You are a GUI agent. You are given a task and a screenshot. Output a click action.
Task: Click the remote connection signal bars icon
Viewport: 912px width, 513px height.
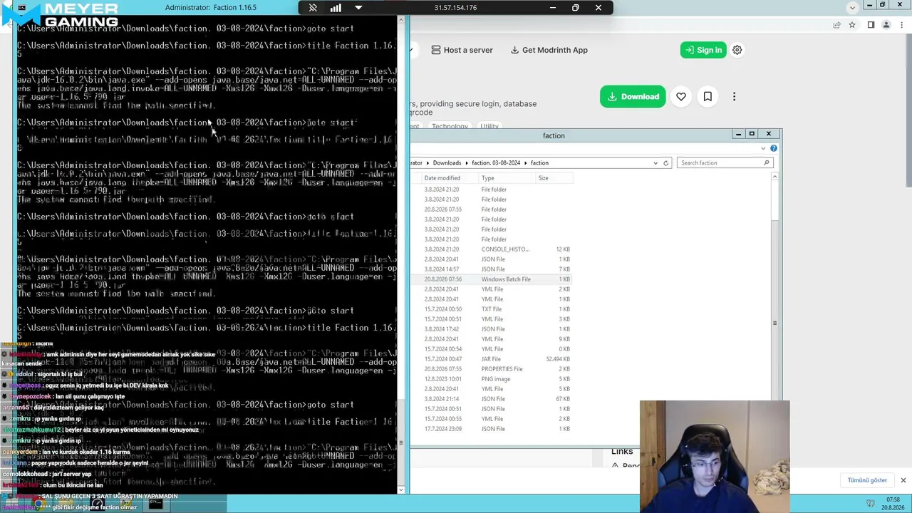[x=336, y=8]
